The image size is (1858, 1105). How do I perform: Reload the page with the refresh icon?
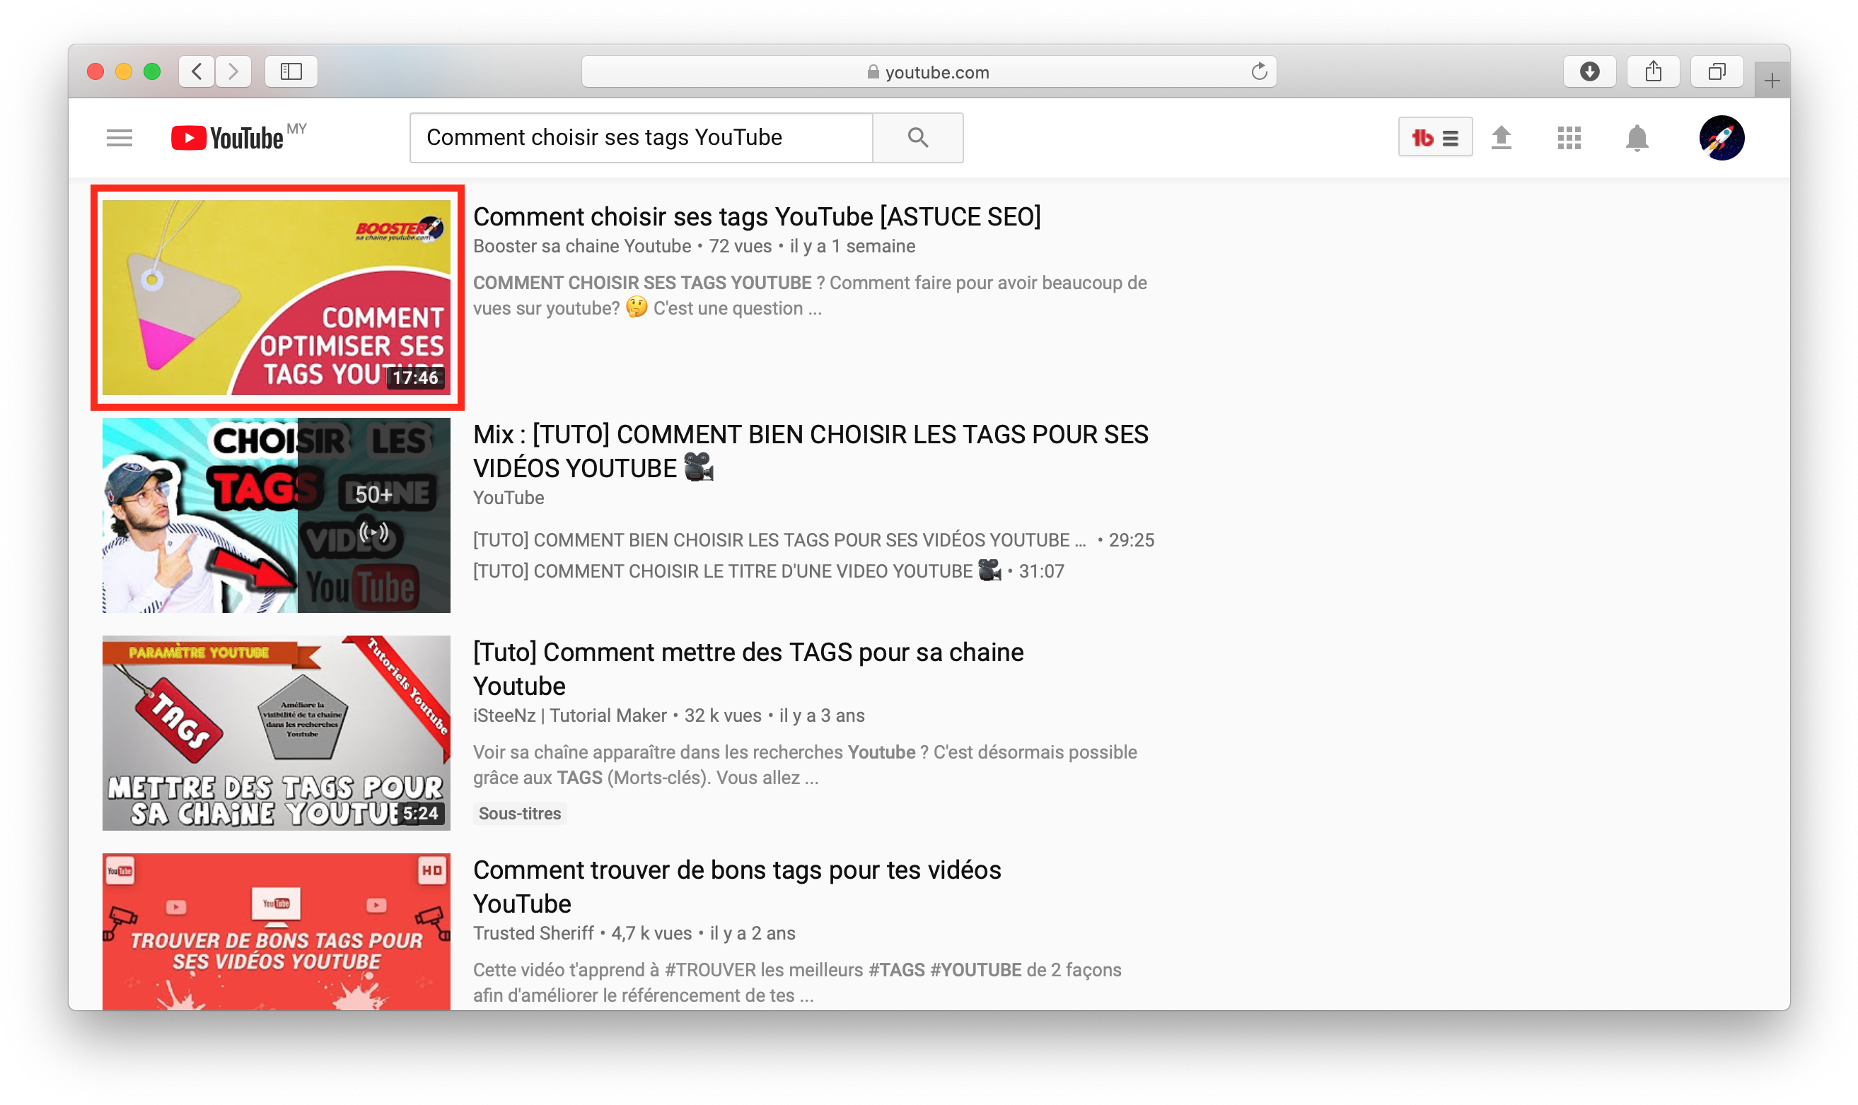pyautogui.click(x=1258, y=71)
